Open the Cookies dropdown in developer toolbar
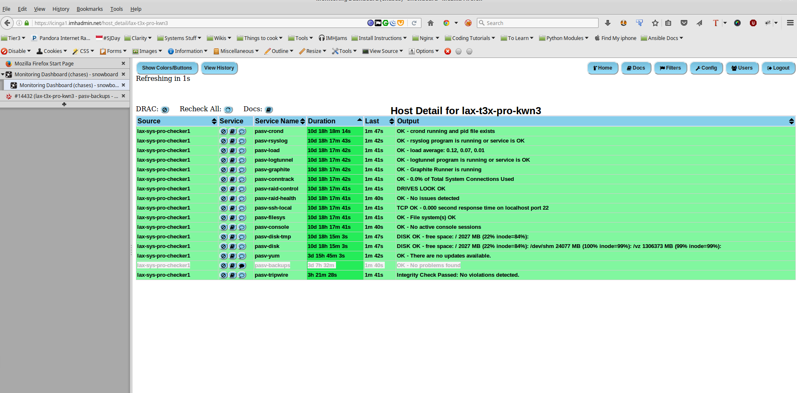The width and height of the screenshot is (797, 393). 52,51
